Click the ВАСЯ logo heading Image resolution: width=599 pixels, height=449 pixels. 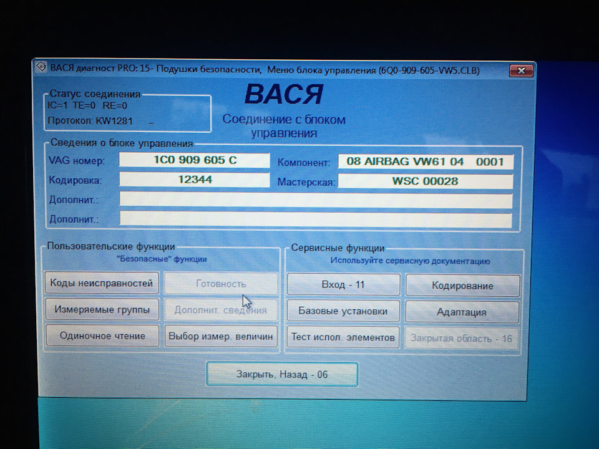coord(283,94)
